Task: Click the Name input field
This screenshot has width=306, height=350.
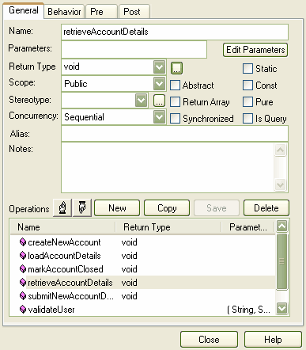Action: click(x=175, y=32)
